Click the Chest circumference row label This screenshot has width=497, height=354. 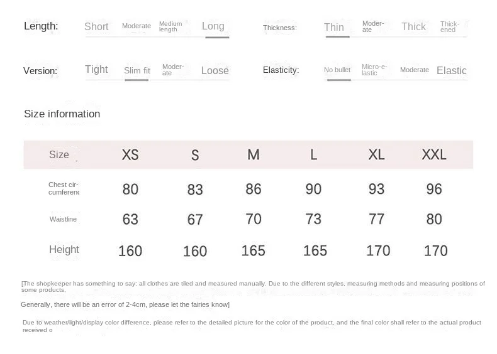point(64,188)
